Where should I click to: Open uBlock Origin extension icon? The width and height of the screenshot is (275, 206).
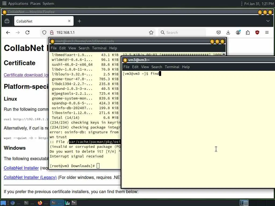257,32
